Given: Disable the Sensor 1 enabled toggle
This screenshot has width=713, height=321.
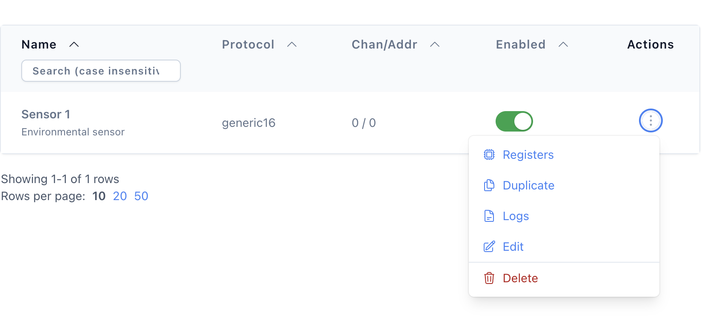Looking at the screenshot, I should (514, 121).
